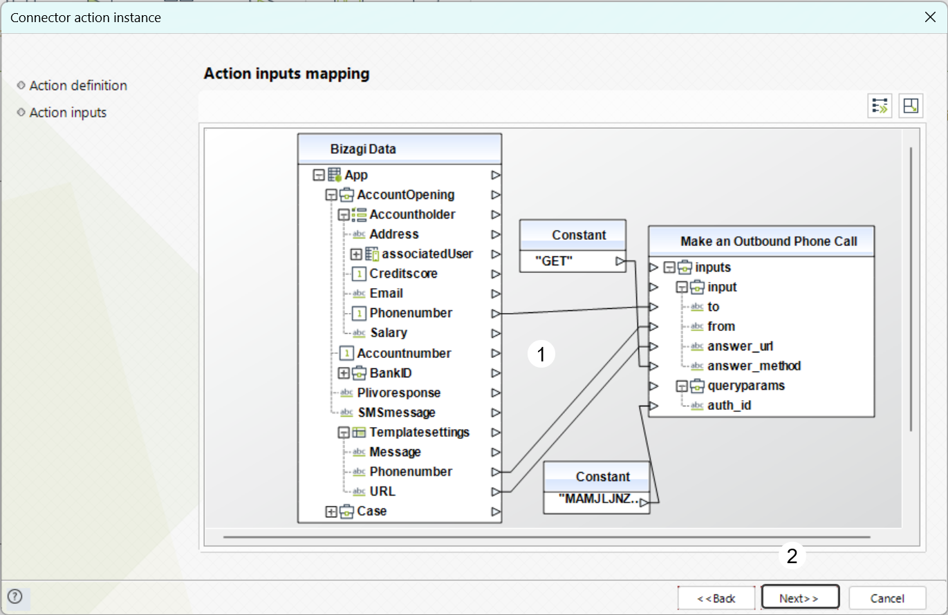Click the input arrow beside auth_id
948x615 pixels.
[x=653, y=406]
